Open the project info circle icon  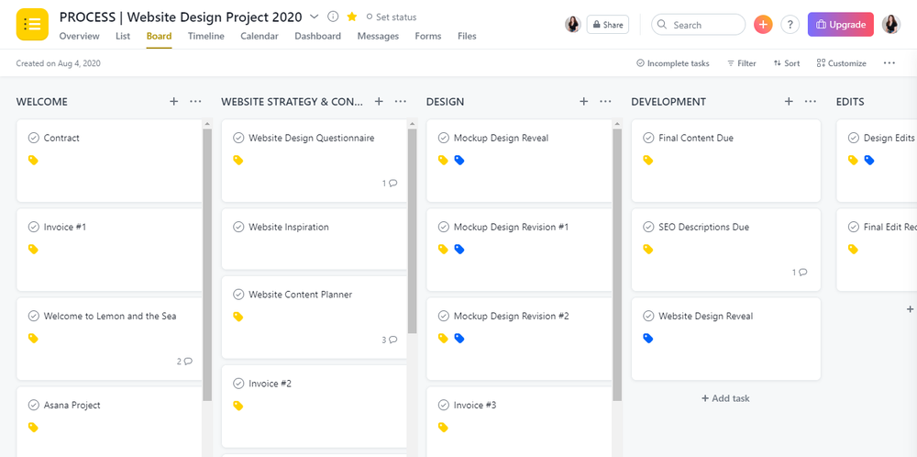tap(333, 17)
